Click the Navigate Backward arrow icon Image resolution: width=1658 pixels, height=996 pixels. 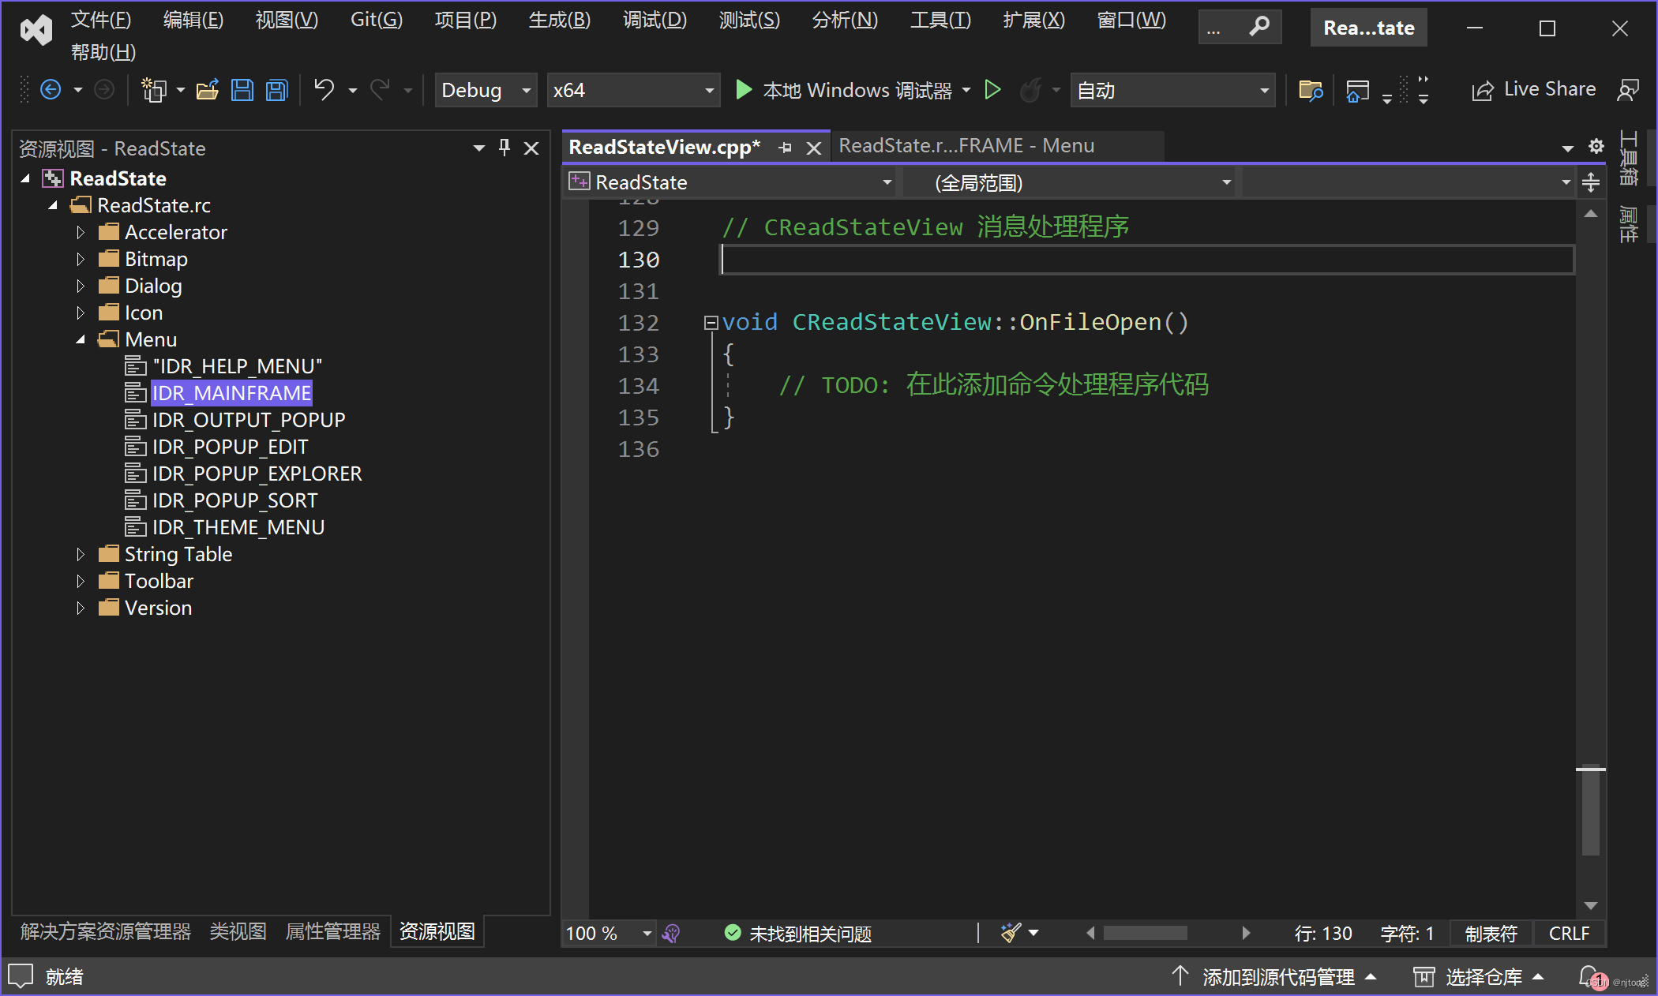pos(51,90)
